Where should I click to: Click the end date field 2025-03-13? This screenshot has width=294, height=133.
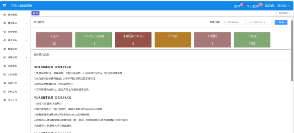point(260,22)
